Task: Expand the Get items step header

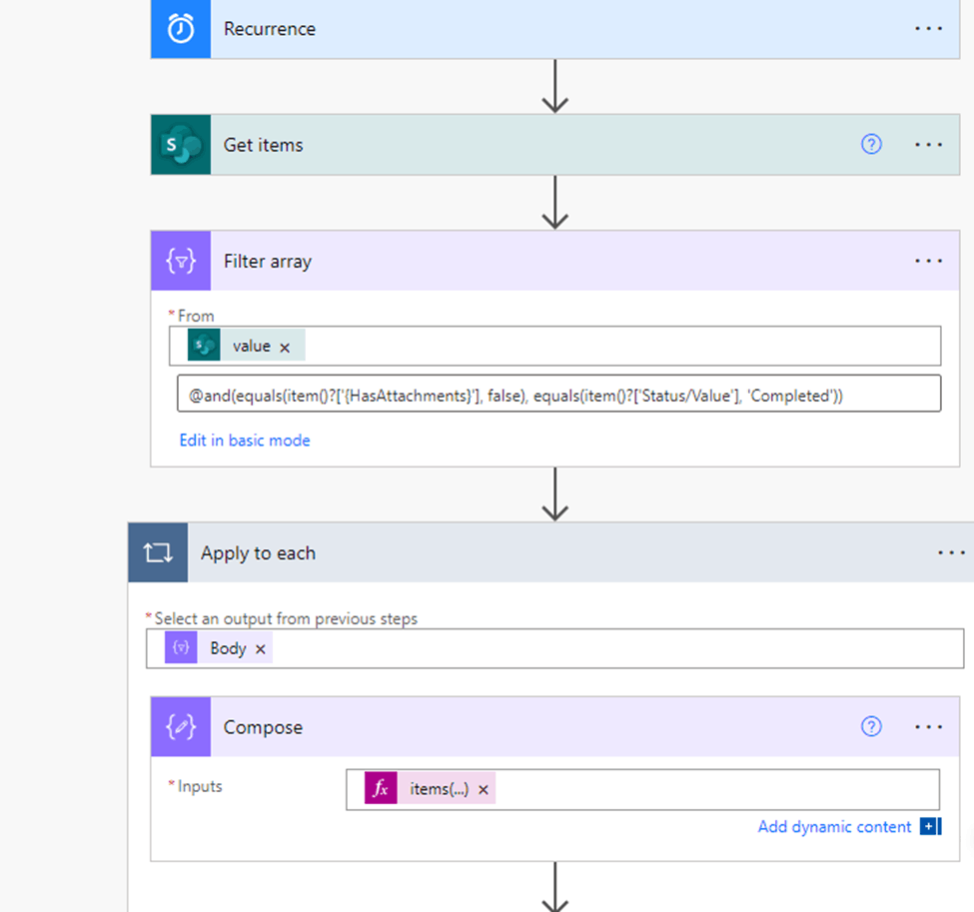Action: point(554,145)
